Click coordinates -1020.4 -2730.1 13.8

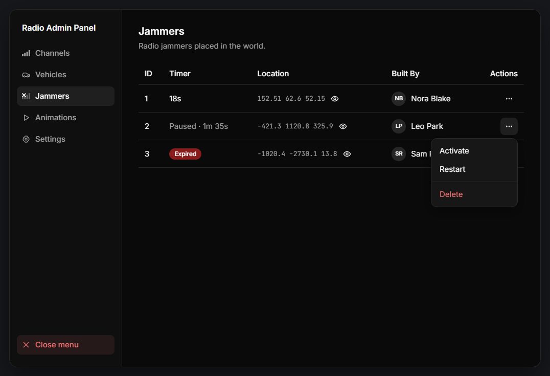coord(297,154)
